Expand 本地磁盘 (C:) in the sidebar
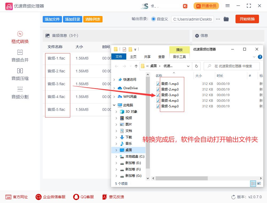This screenshot has width=267, height=203. (117, 156)
